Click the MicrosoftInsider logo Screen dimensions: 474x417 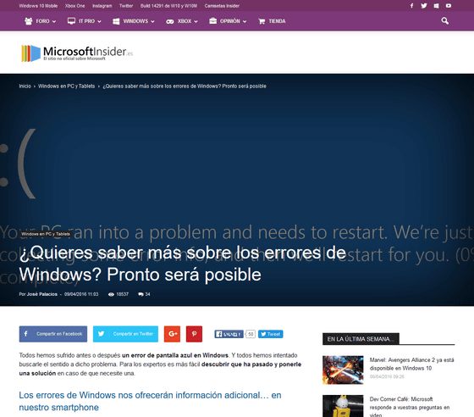[x=77, y=53]
